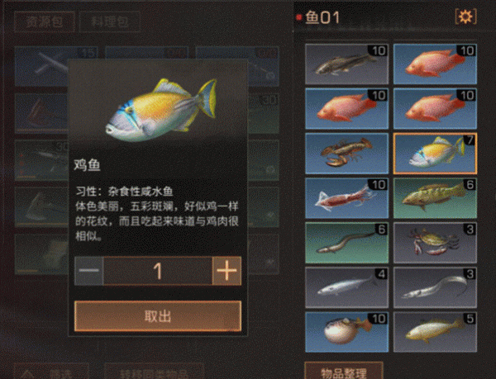Select the green eel item slot
The width and height of the screenshot is (496, 379).
346,243
